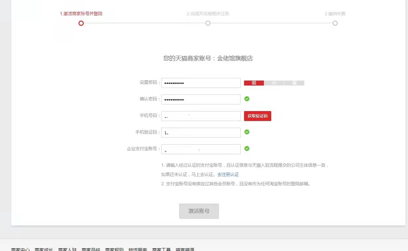Focus the 设置密码 password field
Viewport: 408px width, 251px height.
201,83
